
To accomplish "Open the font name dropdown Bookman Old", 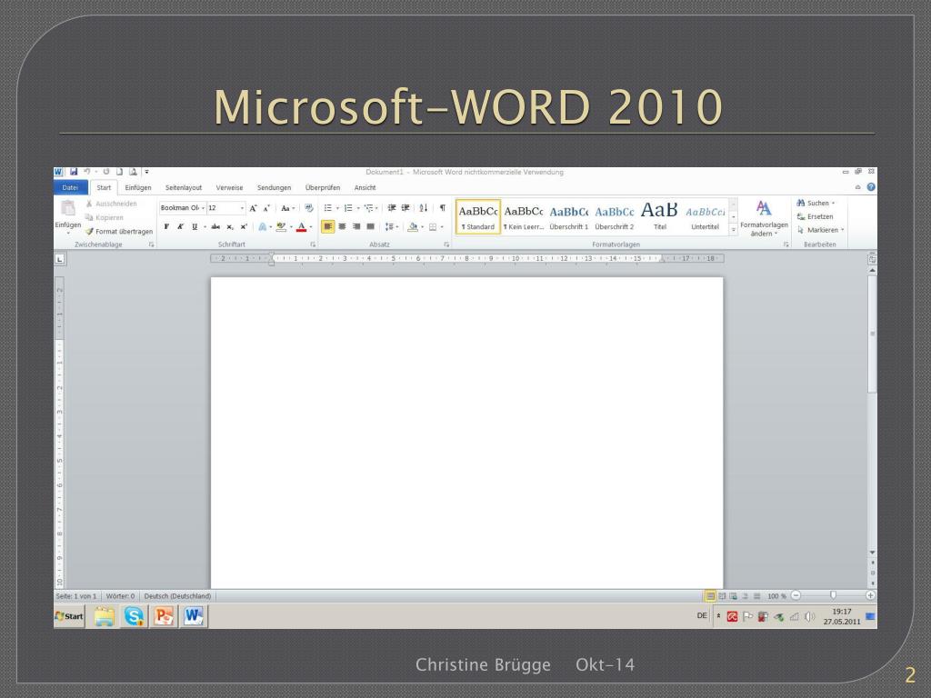I will pyautogui.click(x=203, y=208).
